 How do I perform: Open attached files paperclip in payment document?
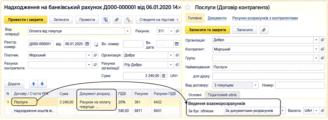117,19
